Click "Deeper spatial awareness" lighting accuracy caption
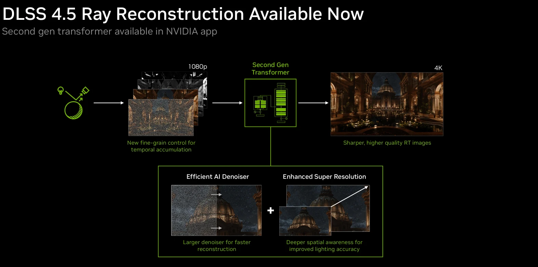This screenshot has height=267, width=538. coord(324,246)
